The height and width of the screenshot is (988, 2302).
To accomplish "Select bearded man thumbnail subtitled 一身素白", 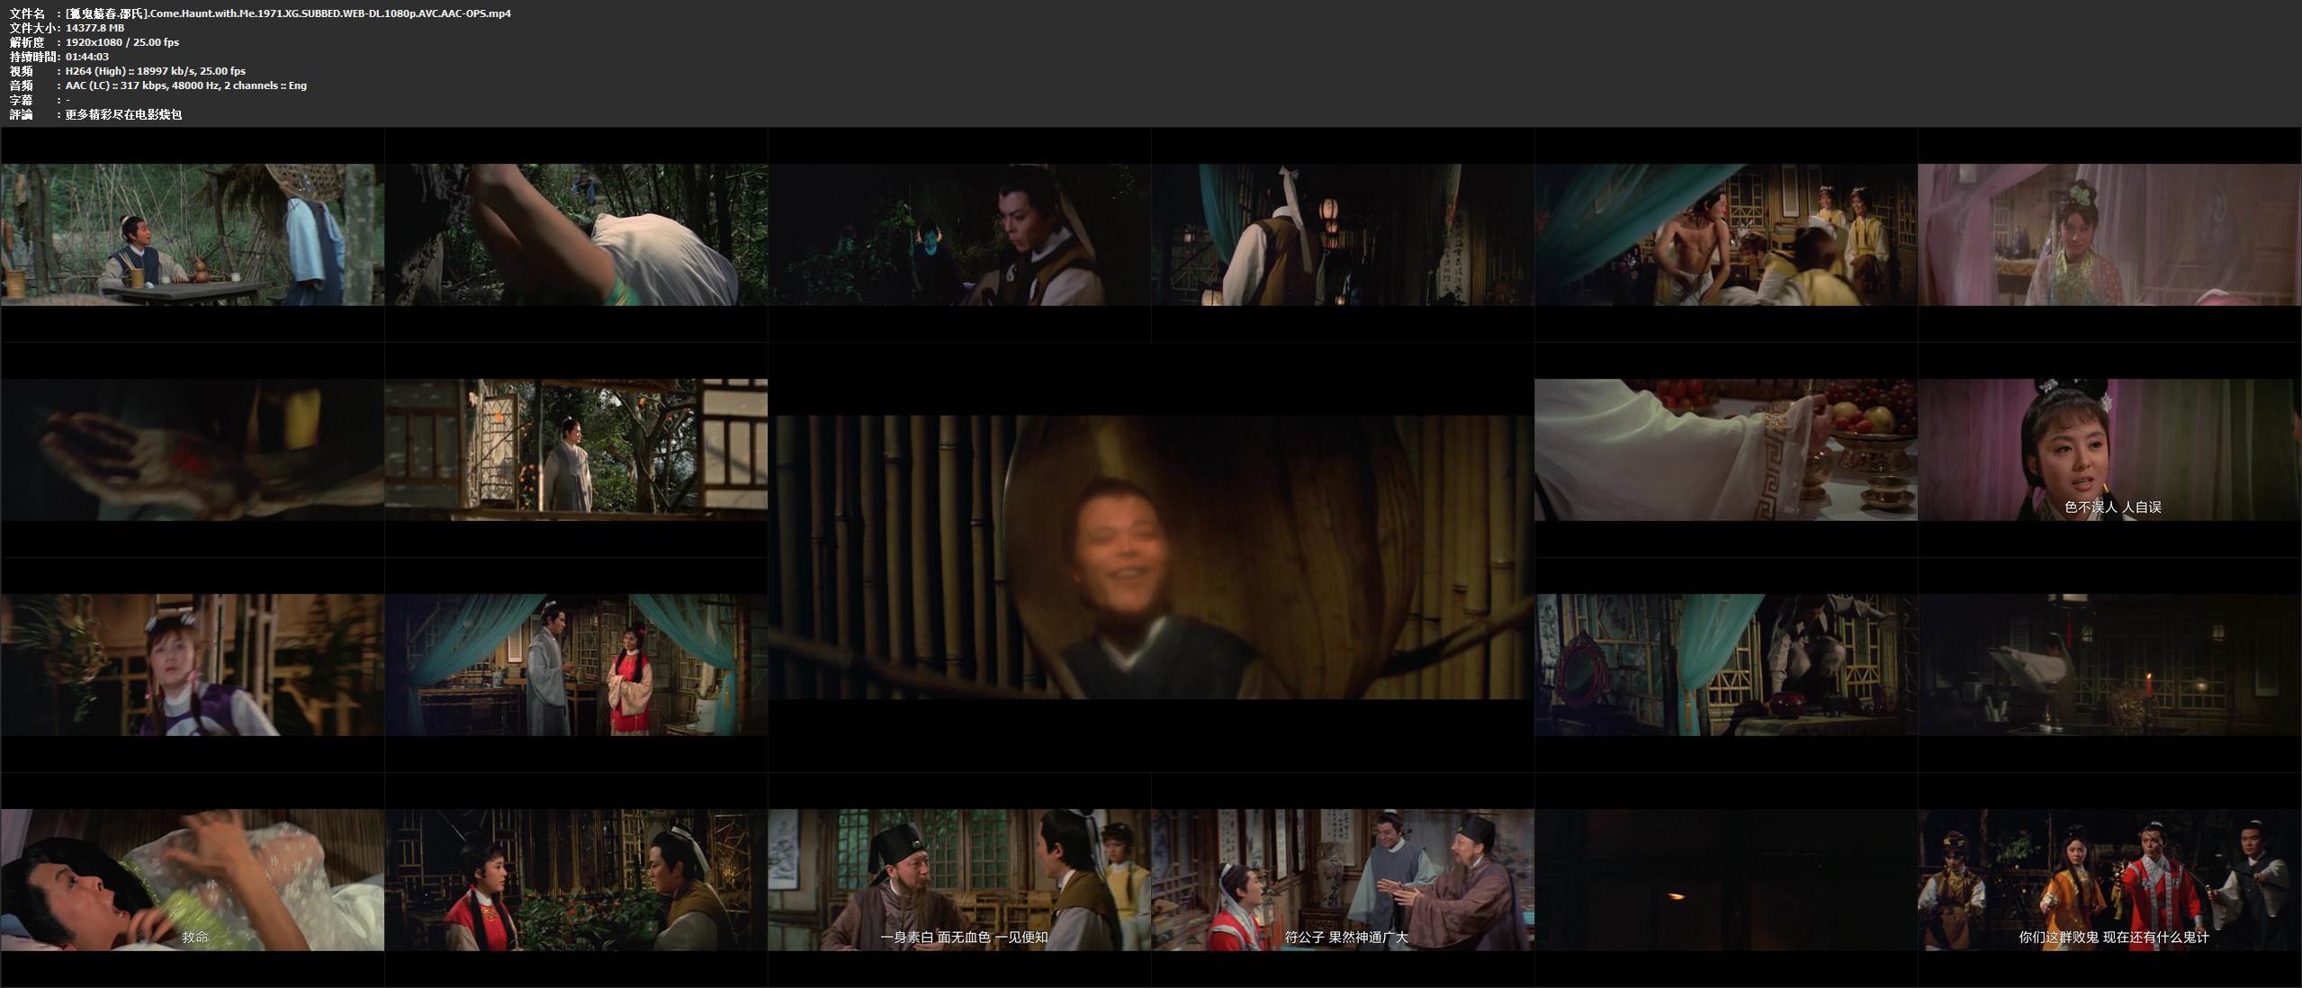I will coord(958,879).
